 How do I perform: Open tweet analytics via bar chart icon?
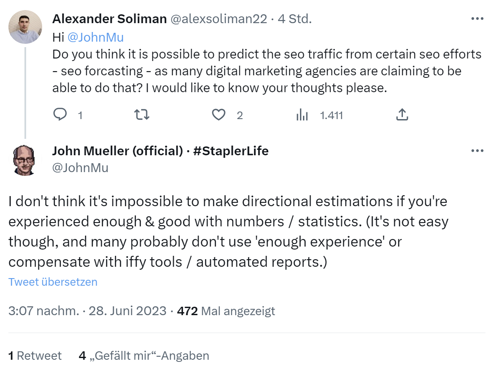[303, 114]
